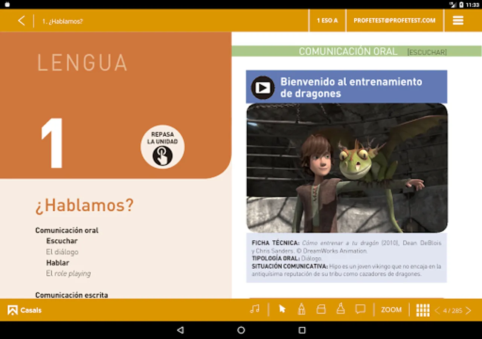Viewport: 482px width, 339px height.
Task: Open the Hablar section
Action: pyautogui.click(x=58, y=263)
